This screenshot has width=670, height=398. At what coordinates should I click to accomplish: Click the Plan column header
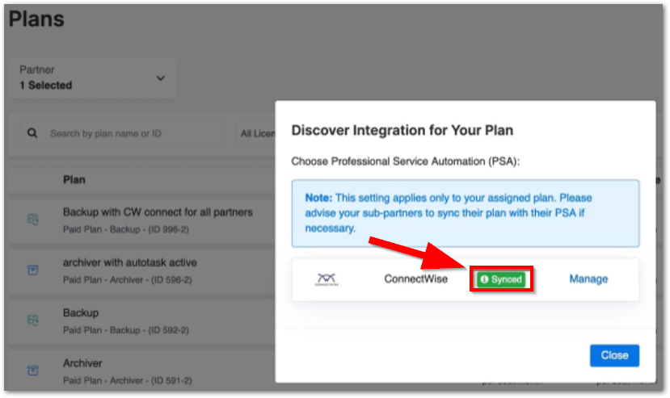(74, 179)
